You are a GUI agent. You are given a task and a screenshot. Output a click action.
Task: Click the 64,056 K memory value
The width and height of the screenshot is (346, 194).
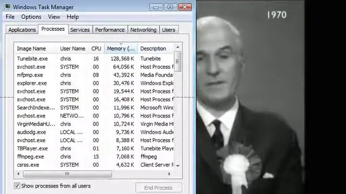pyautogui.click(x=123, y=67)
